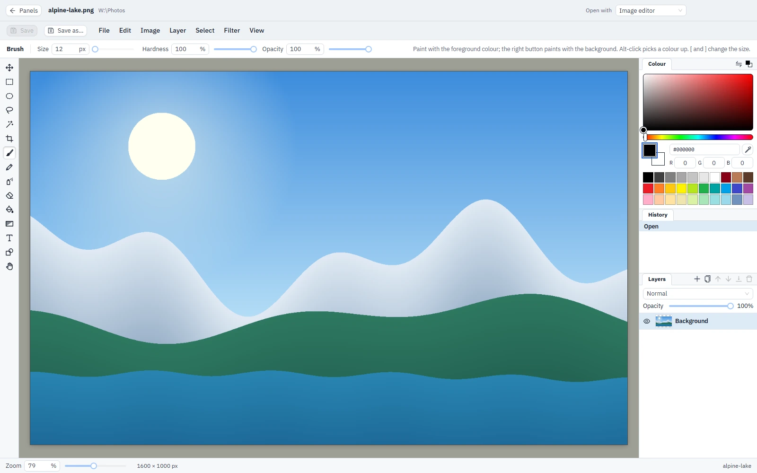The width and height of the screenshot is (757, 473).
Task: Merge layer down icon
Action: [739, 279]
